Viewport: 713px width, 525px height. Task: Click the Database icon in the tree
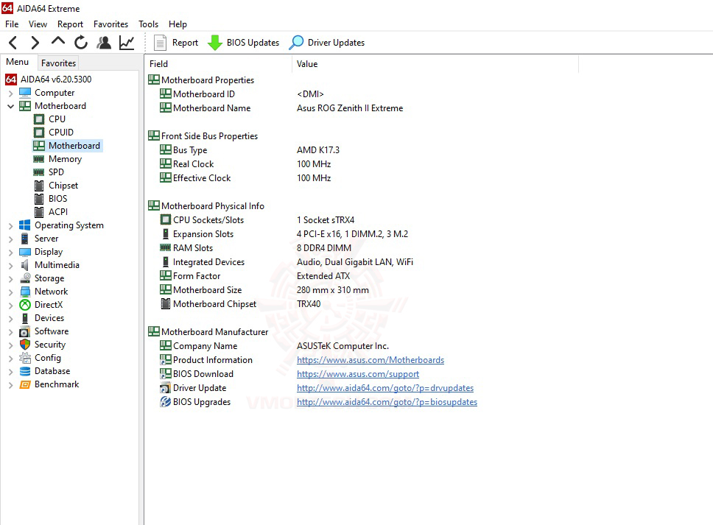pyautogui.click(x=25, y=371)
